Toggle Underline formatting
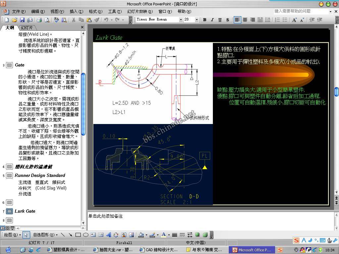Screen dimensions: 339x254 (220, 20)
